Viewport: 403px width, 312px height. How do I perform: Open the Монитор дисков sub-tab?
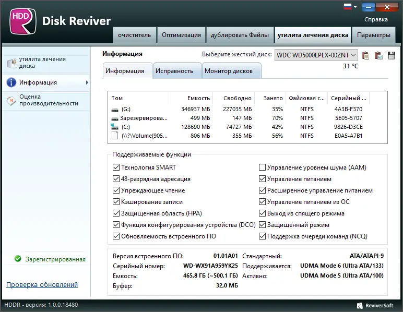[232, 70]
